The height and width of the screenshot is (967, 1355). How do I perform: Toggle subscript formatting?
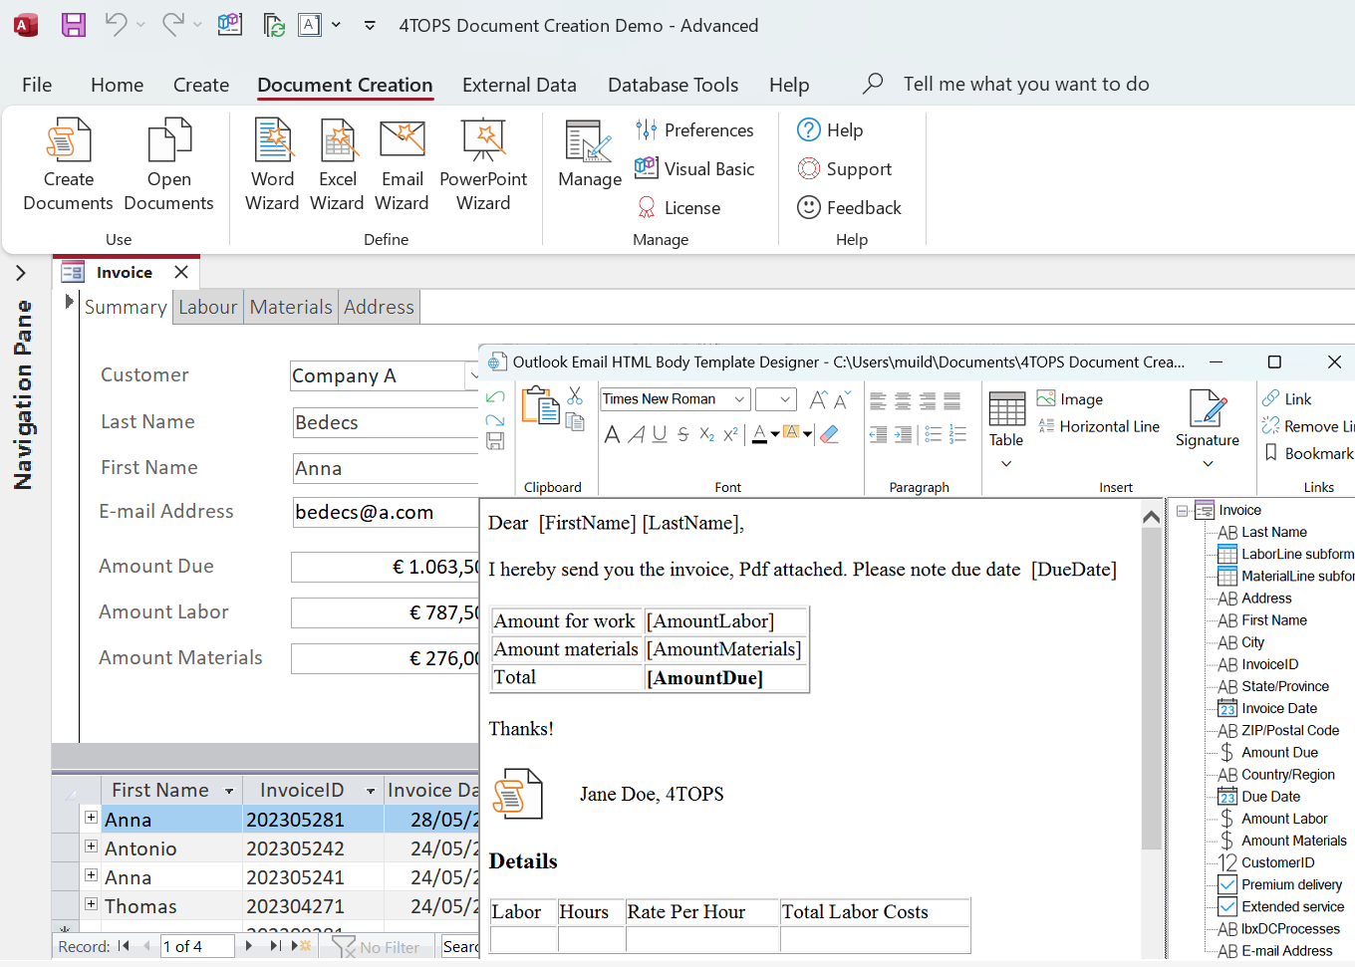click(x=706, y=434)
